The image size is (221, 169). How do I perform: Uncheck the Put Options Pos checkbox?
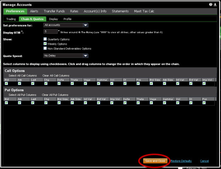pos(204,103)
